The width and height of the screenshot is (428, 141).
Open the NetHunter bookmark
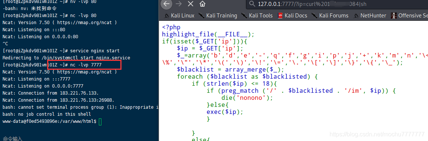pos(370,16)
